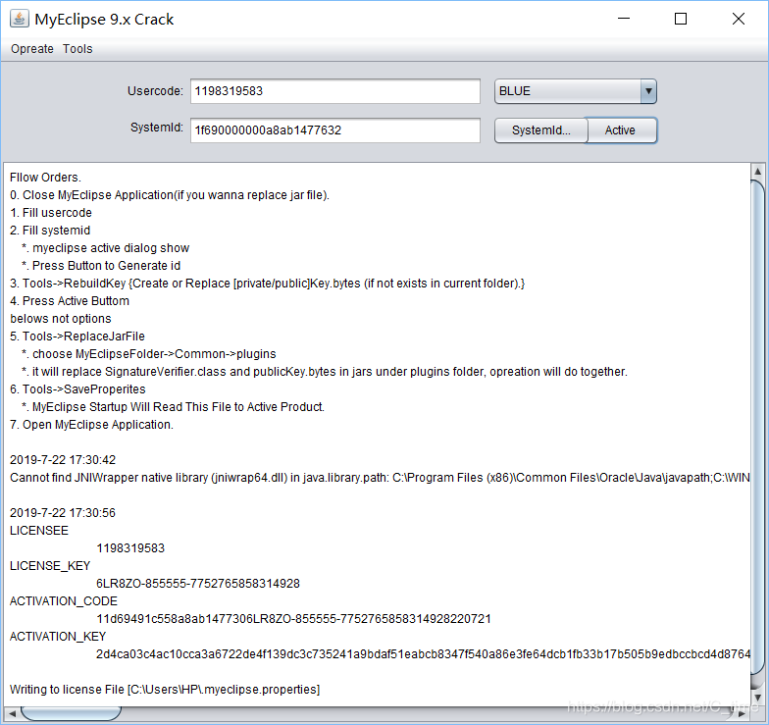Image resolution: width=769 pixels, height=725 pixels.
Task: Click the '3. Tools->RebuildKey' line
Action: click(267, 283)
